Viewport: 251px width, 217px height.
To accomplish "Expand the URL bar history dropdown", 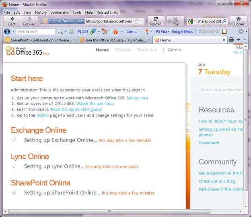I will pyautogui.click(x=142, y=21).
